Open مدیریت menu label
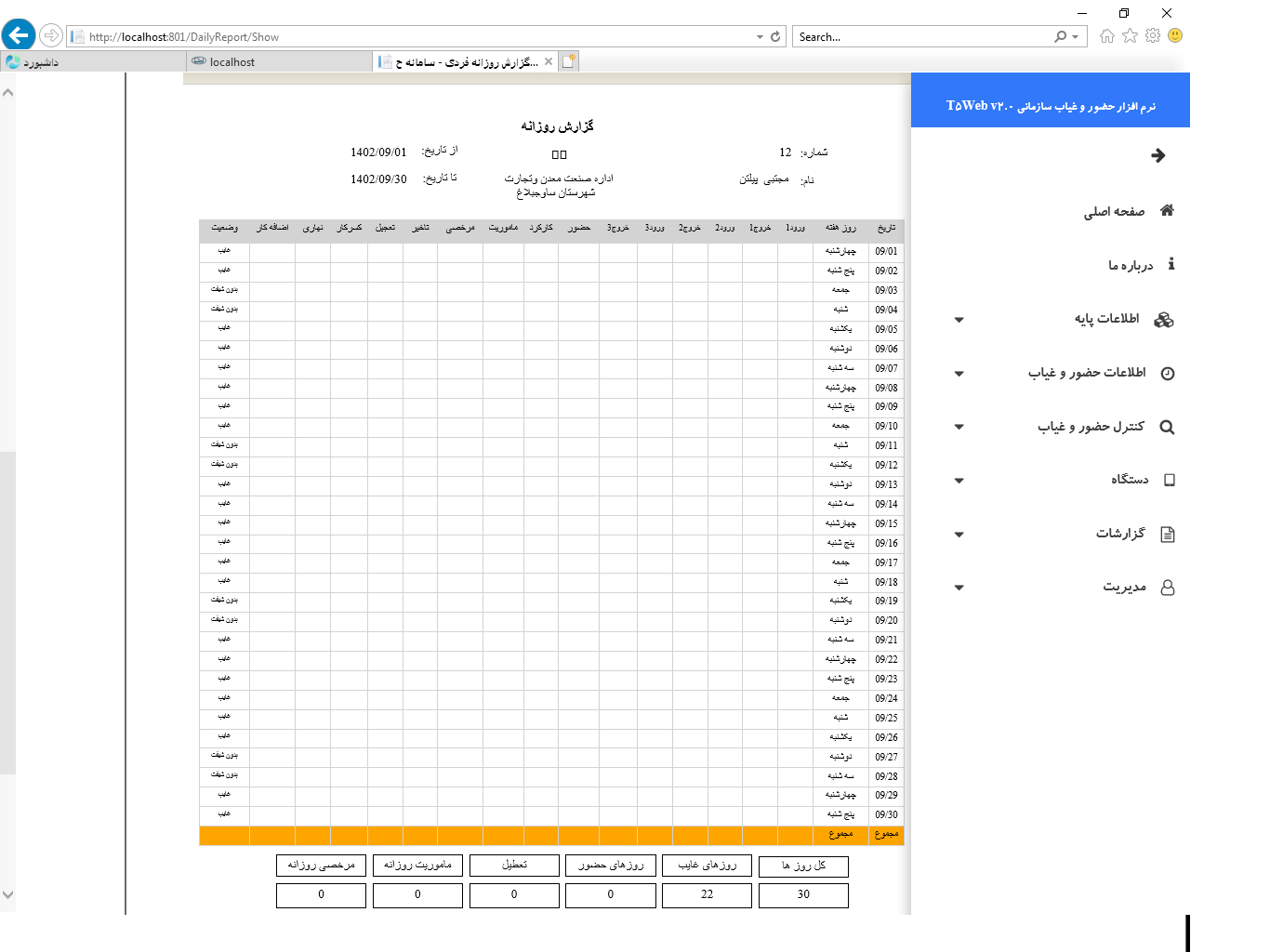Viewport: 1270px width, 952px height. point(1125,587)
